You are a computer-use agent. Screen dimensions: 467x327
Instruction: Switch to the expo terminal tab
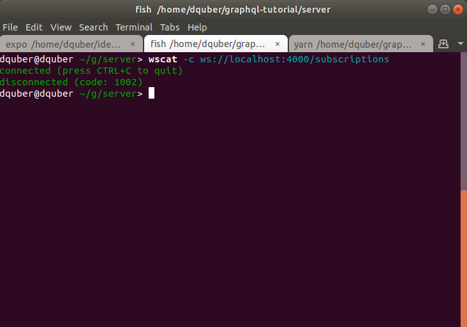click(71, 44)
